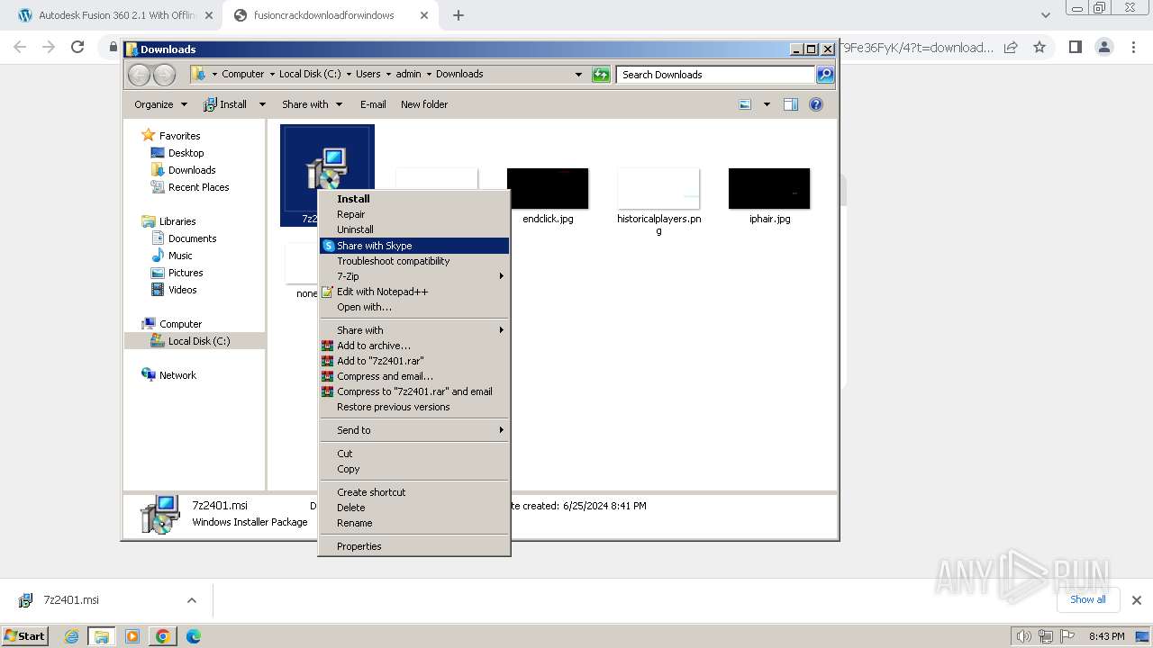Open Recent Places in the sidebar
The height and width of the screenshot is (648, 1153).
click(x=198, y=187)
